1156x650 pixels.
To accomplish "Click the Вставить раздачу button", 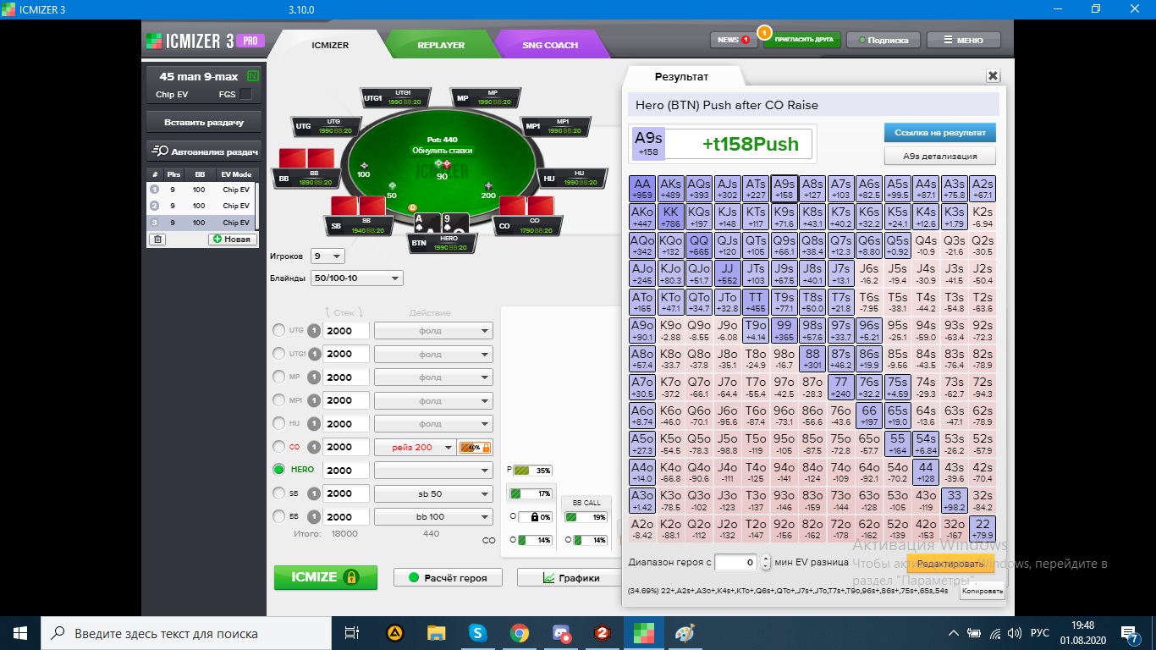I will (x=204, y=122).
